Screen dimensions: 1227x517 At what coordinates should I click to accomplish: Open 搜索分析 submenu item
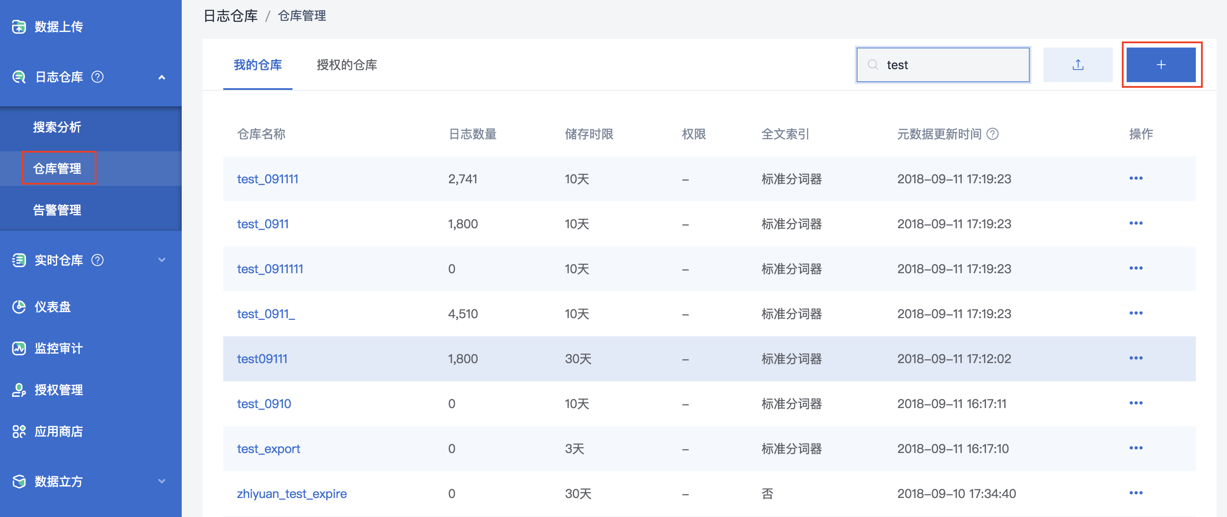57,127
